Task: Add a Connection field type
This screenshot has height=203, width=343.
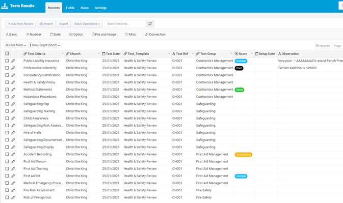Action: pos(155,35)
